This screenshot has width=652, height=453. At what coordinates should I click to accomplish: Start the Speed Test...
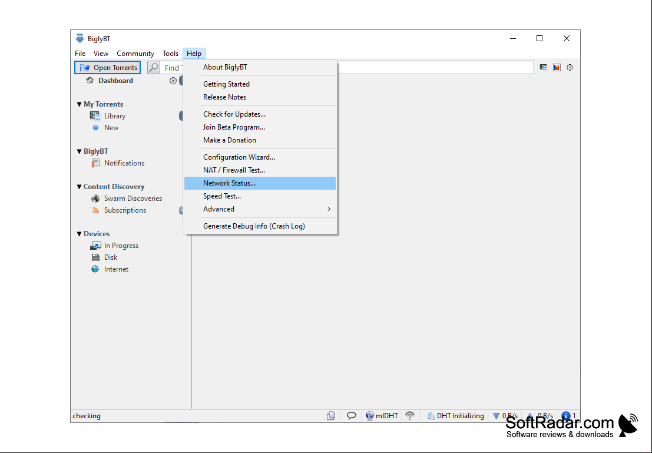click(260, 196)
